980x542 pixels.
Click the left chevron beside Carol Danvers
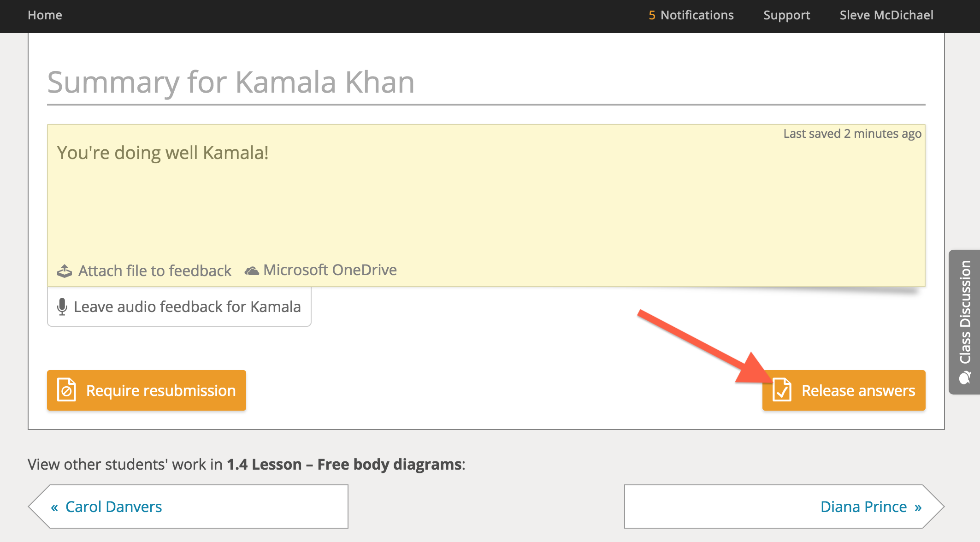tap(54, 507)
